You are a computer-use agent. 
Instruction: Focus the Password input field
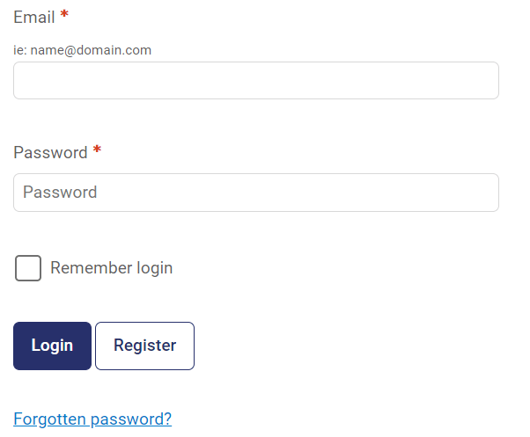click(x=256, y=193)
